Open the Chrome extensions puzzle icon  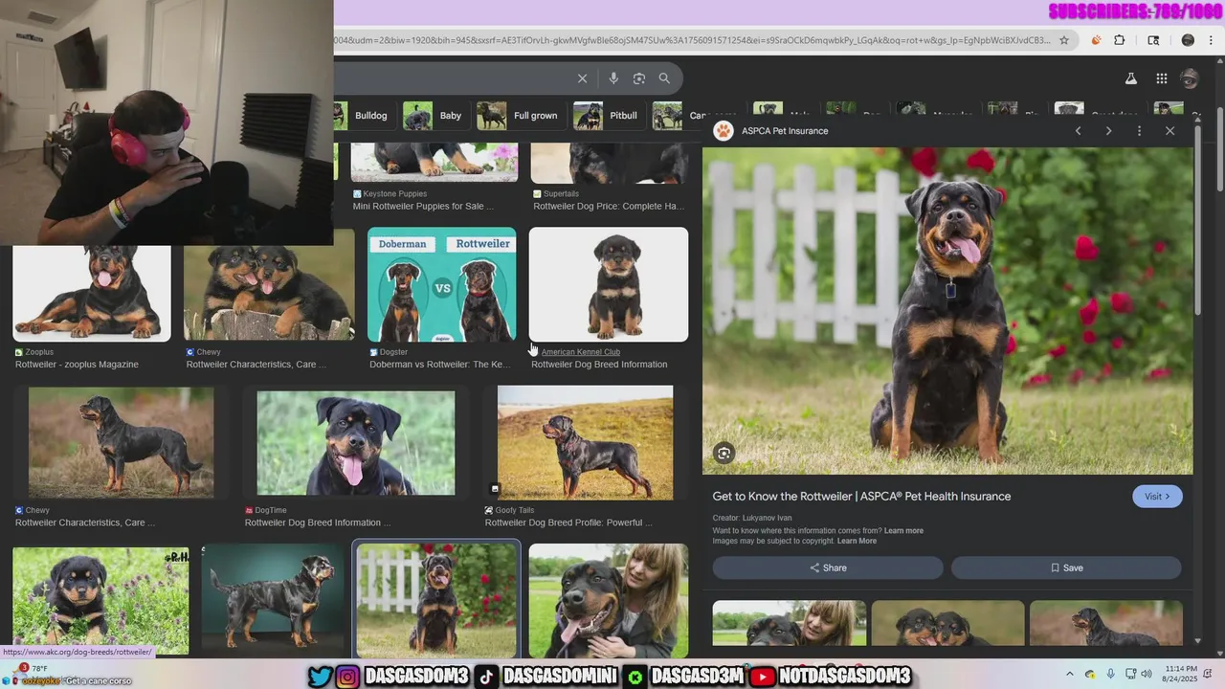click(1120, 40)
